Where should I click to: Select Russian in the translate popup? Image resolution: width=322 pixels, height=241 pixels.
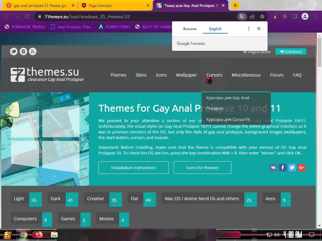coord(190,29)
